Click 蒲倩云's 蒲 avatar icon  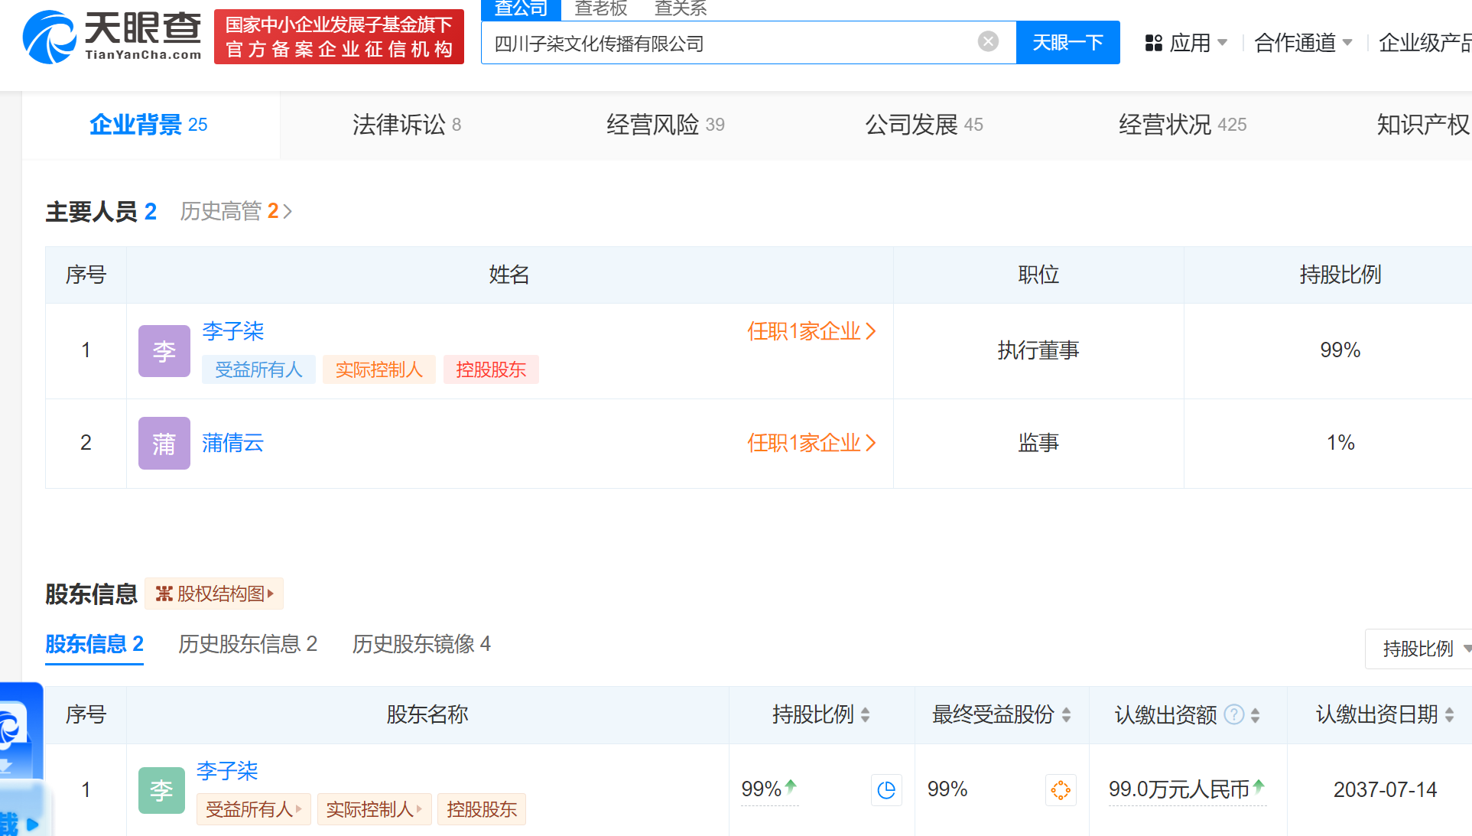tap(164, 443)
